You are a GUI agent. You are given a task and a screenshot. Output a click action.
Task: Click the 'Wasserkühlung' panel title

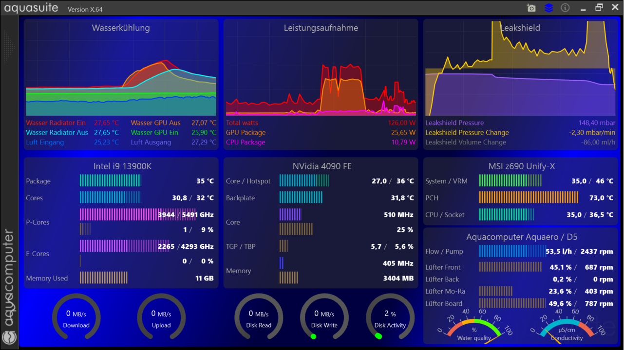pyautogui.click(x=121, y=28)
